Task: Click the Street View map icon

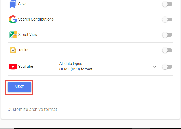Action: coord(13,35)
